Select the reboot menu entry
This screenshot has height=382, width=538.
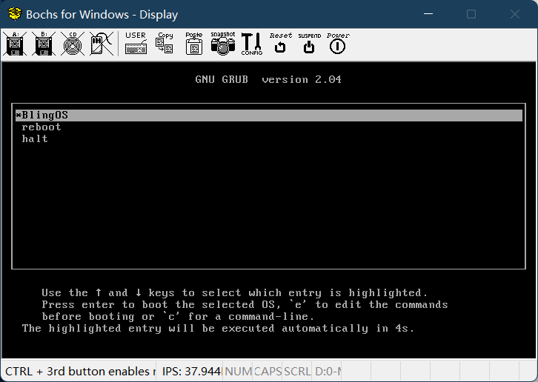tap(41, 127)
